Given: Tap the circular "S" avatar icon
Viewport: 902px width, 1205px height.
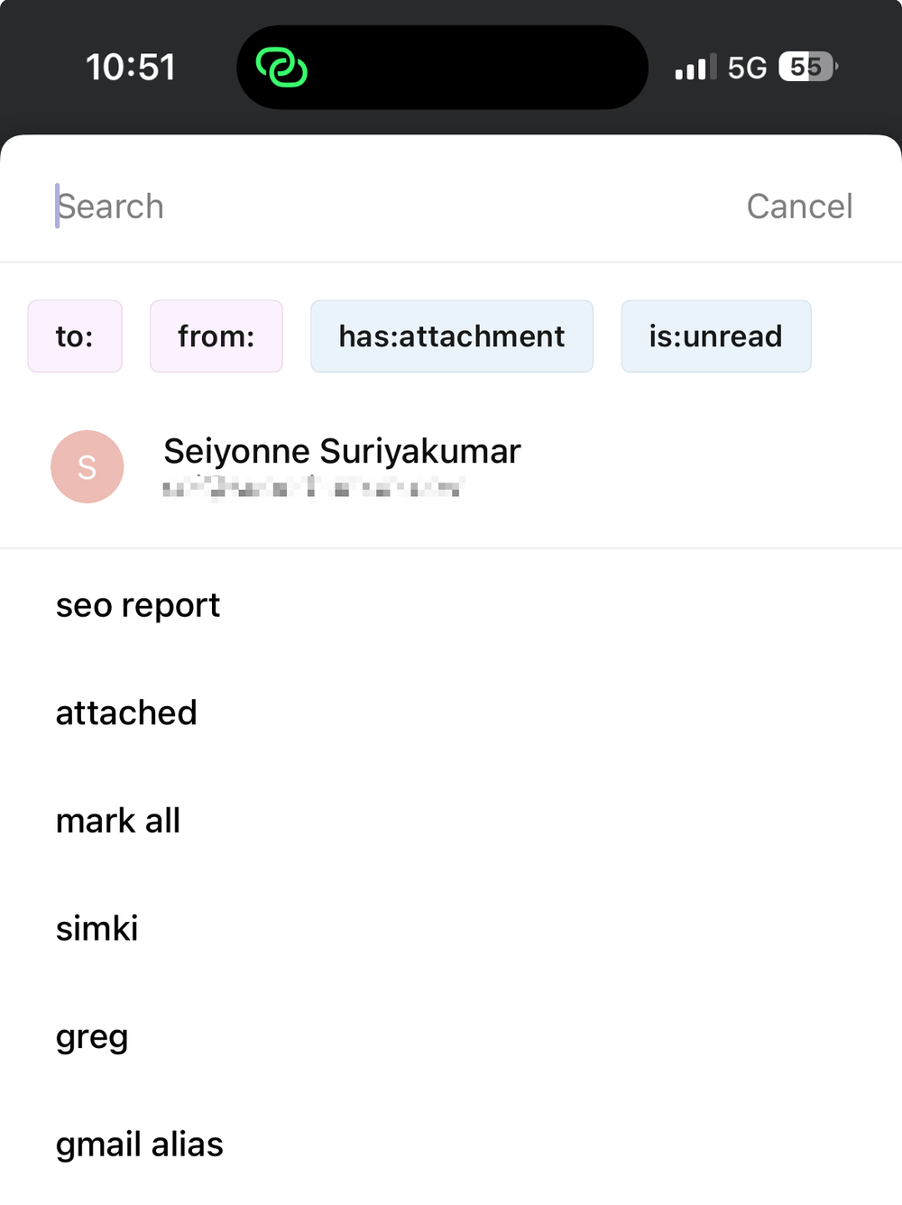Looking at the screenshot, I should (87, 466).
